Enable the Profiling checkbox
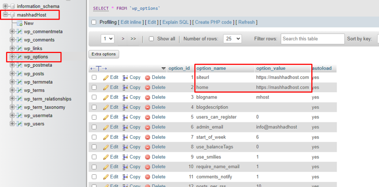 94,22
